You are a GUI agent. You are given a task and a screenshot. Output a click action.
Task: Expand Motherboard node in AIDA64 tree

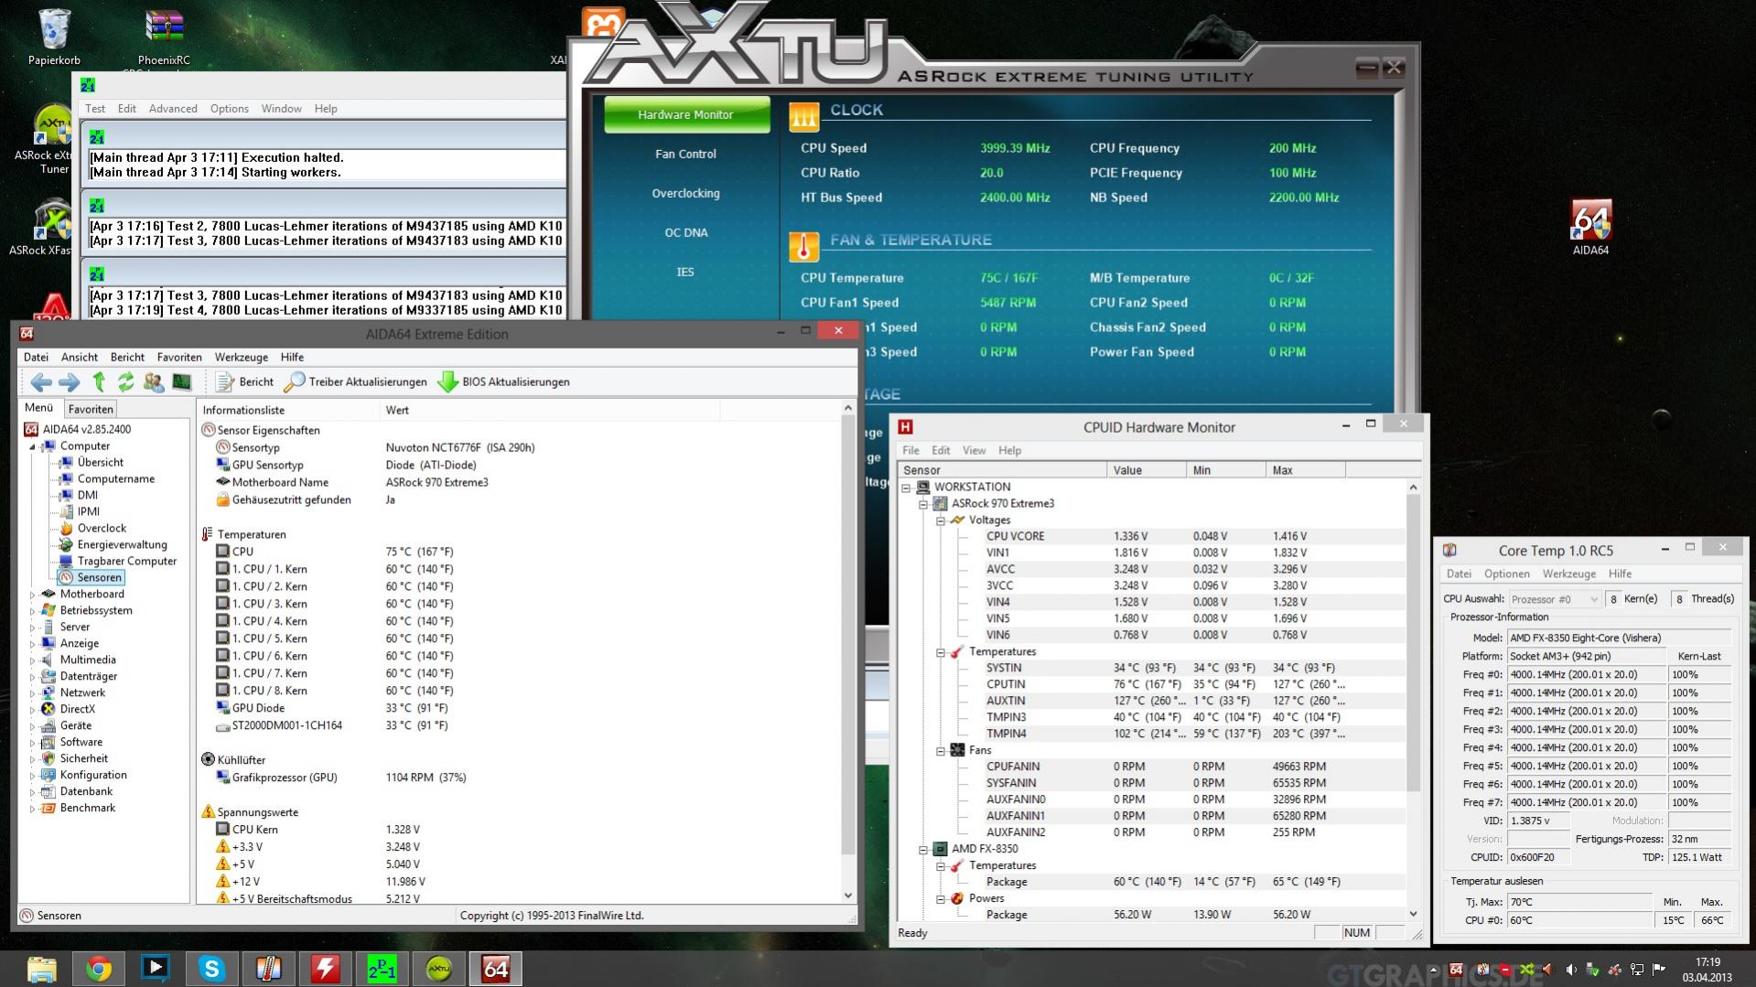33,595
